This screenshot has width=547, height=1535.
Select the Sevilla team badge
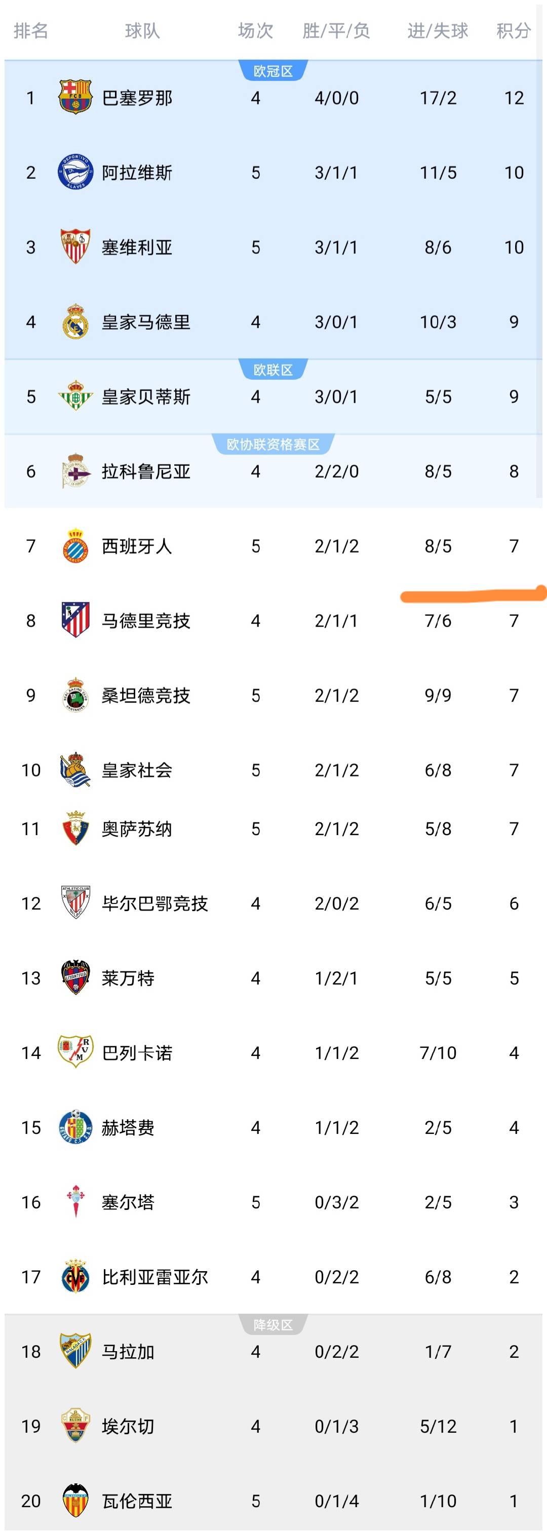75,247
